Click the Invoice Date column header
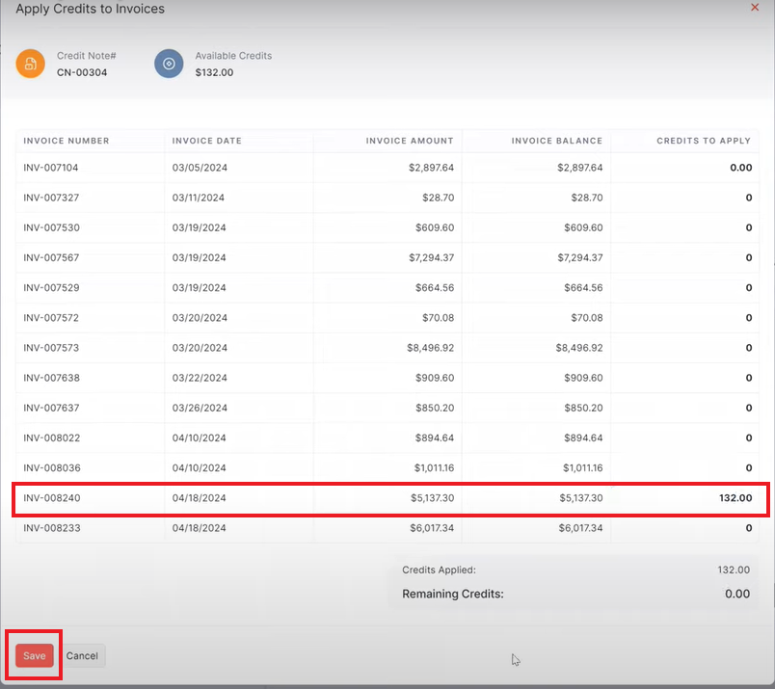 (x=207, y=141)
